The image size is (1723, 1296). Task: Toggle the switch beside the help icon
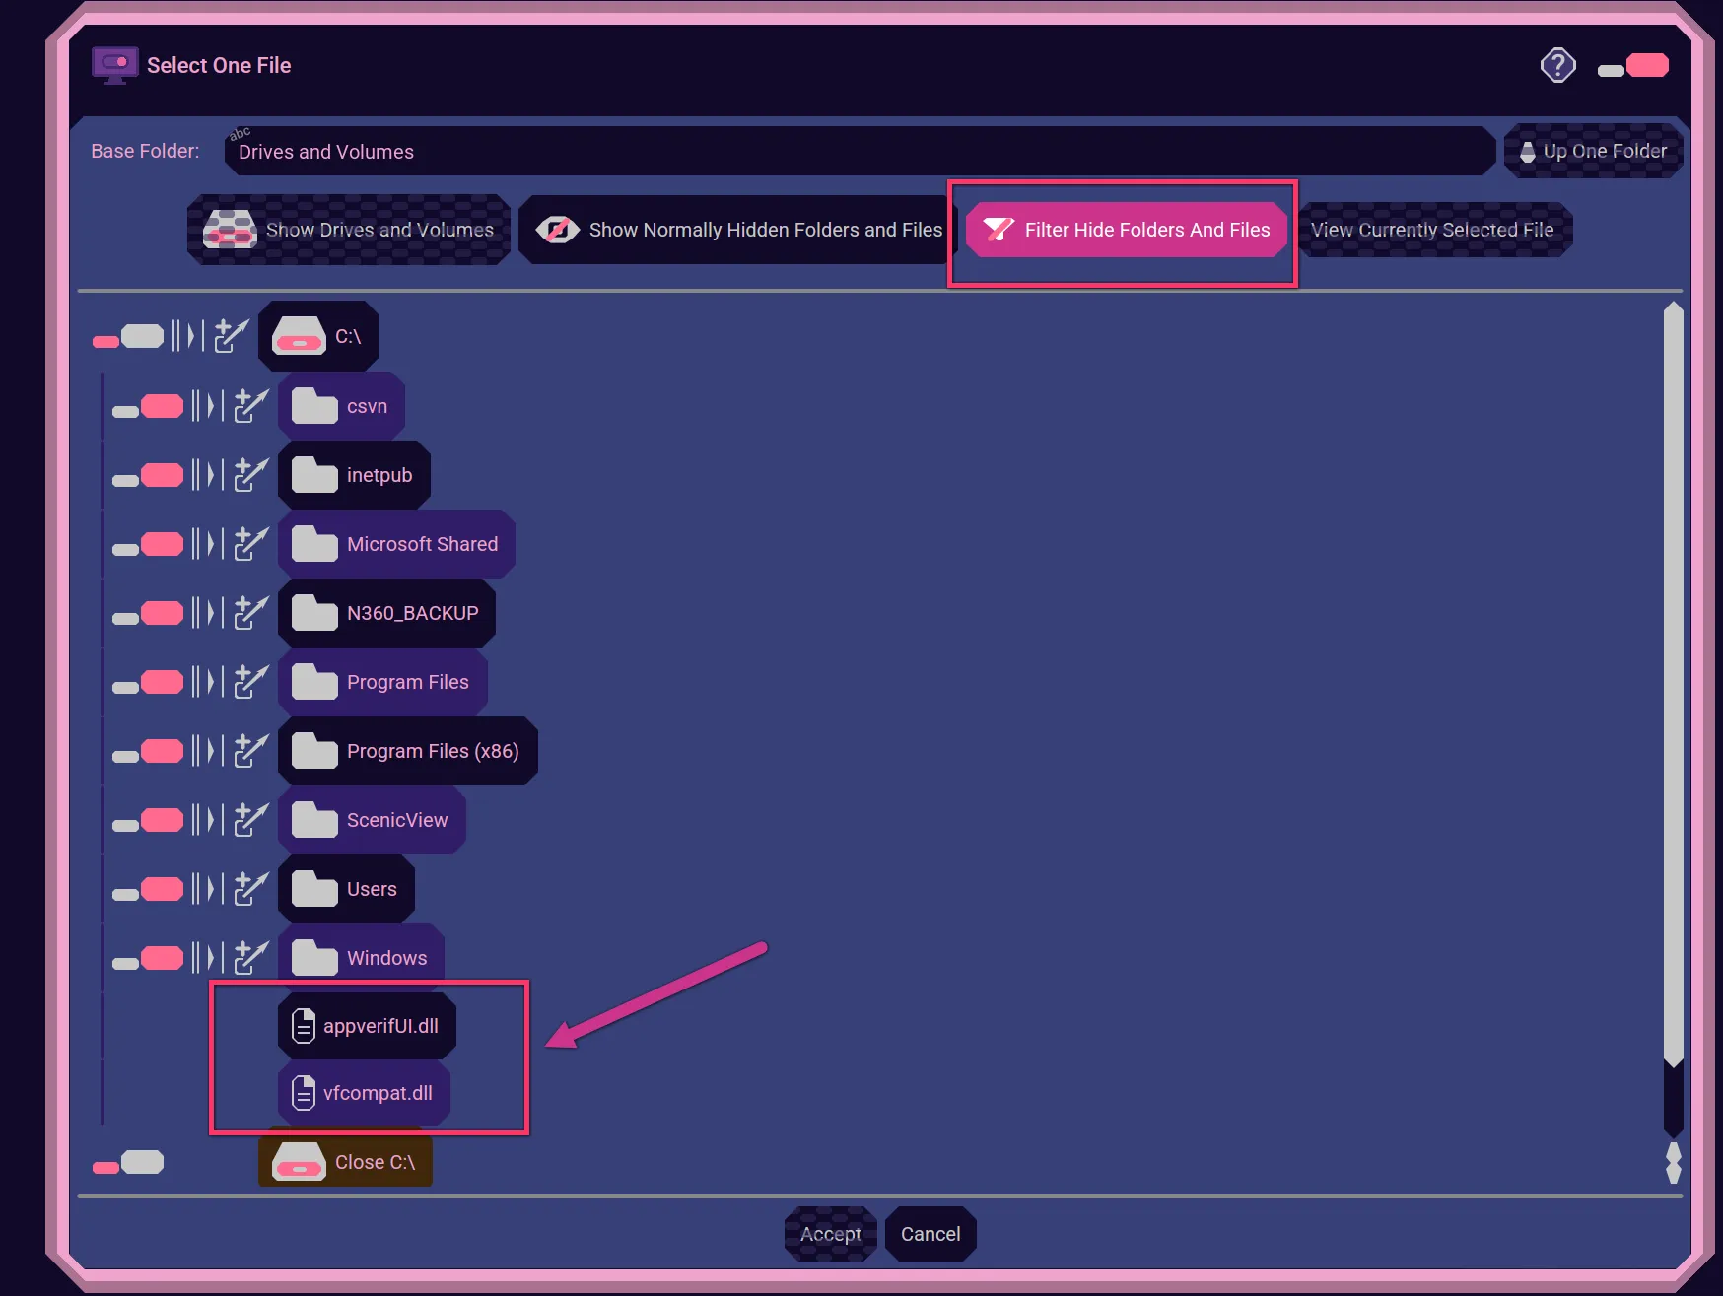(x=1633, y=66)
